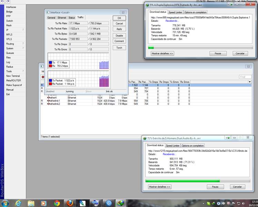258x207 pixels.
Task: Open Speed Limiter tab in Exército.de.5.Homens window
Action: [x=172, y=146]
